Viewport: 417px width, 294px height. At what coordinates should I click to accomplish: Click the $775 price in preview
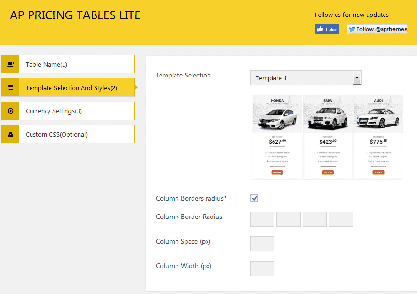tap(378, 142)
